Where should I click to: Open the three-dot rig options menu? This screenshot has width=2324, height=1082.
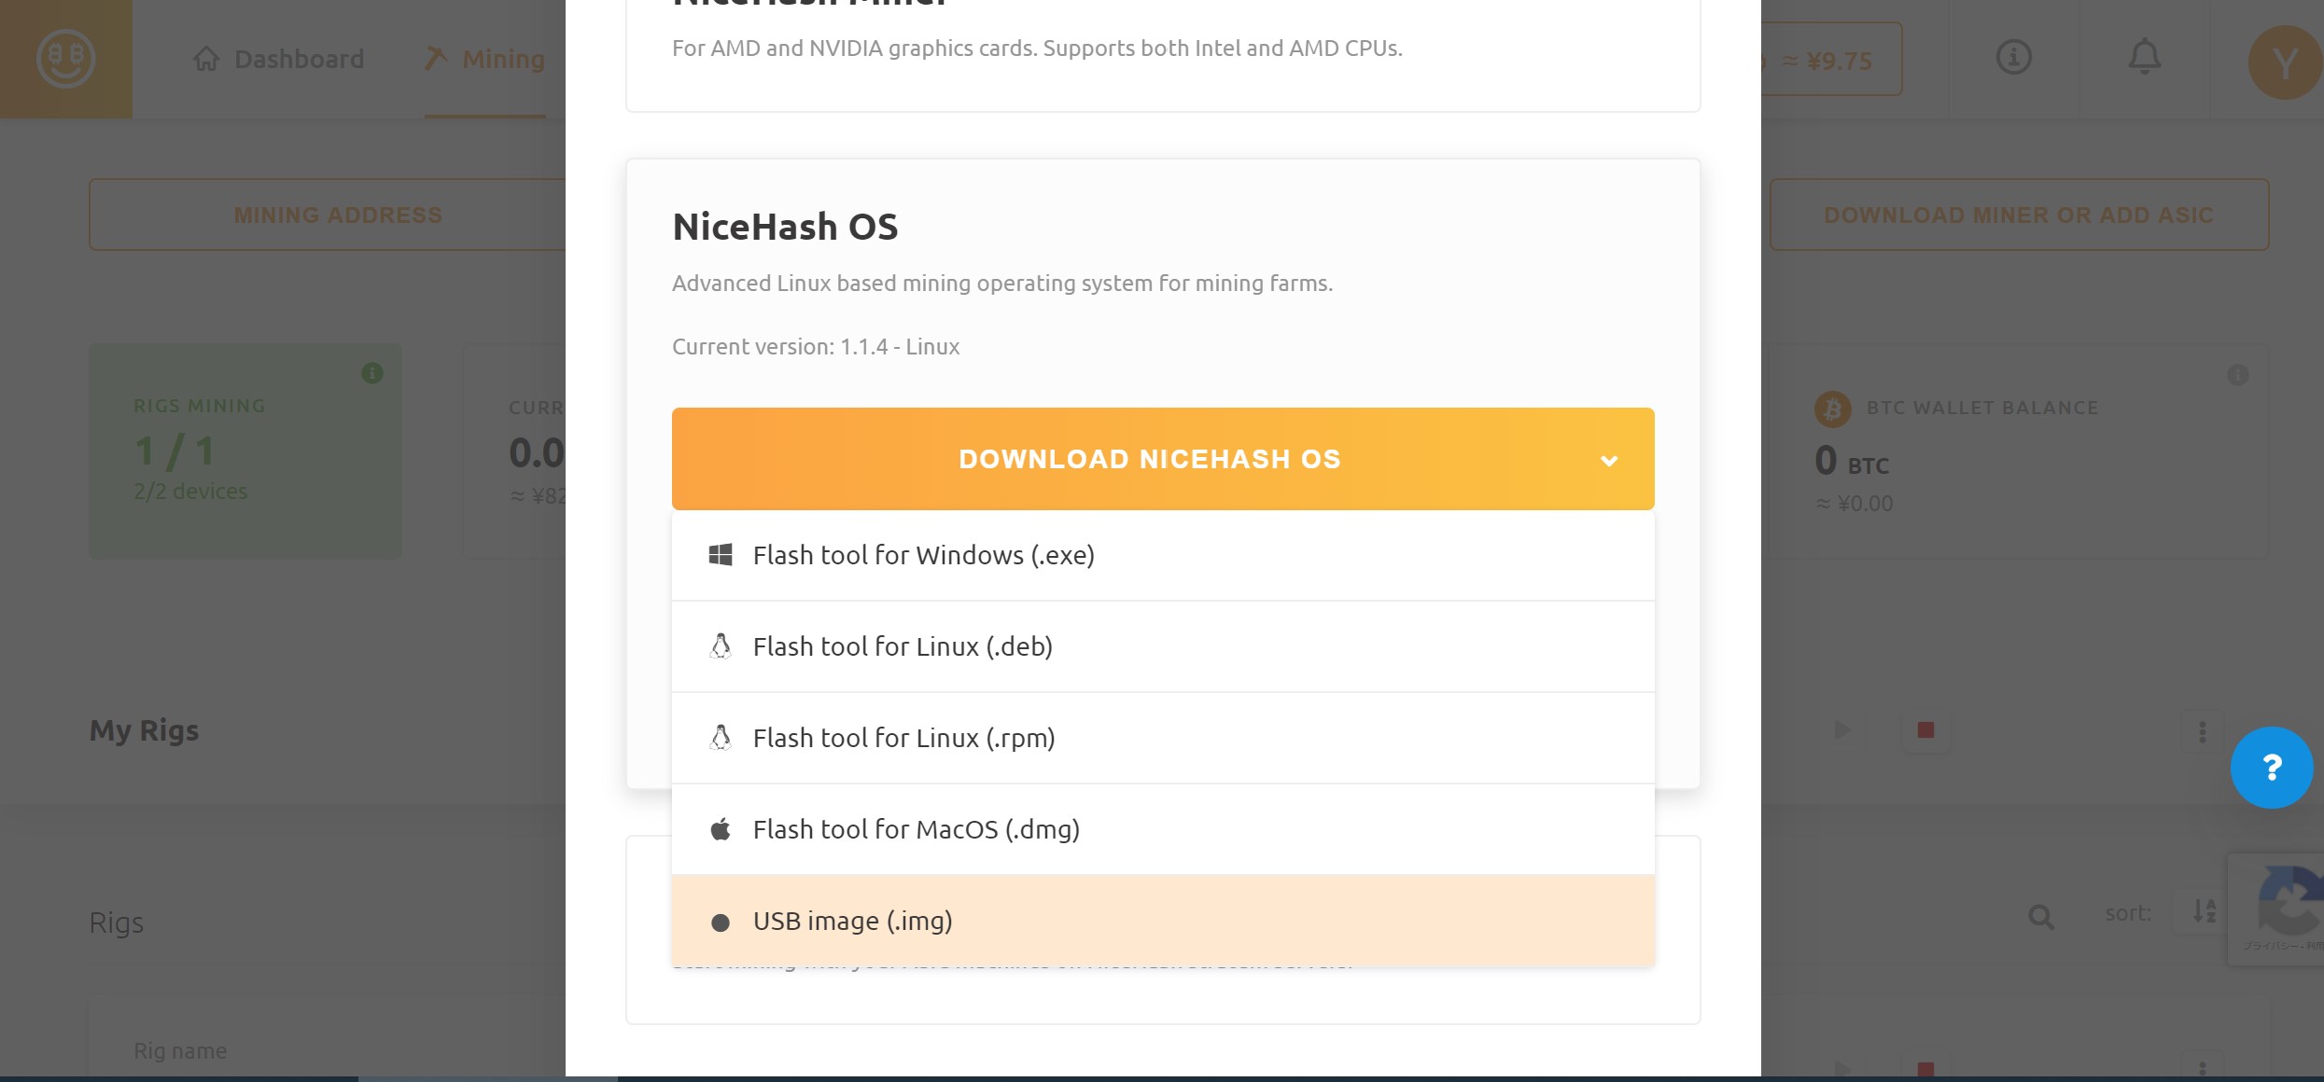[2203, 730]
